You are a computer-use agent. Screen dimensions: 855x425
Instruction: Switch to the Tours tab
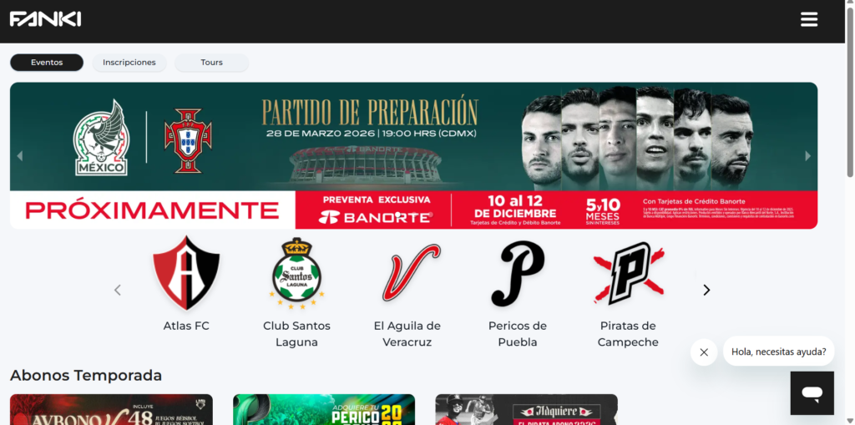click(x=211, y=63)
